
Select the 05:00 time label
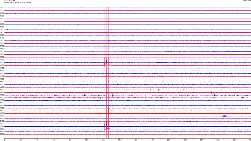2,35
